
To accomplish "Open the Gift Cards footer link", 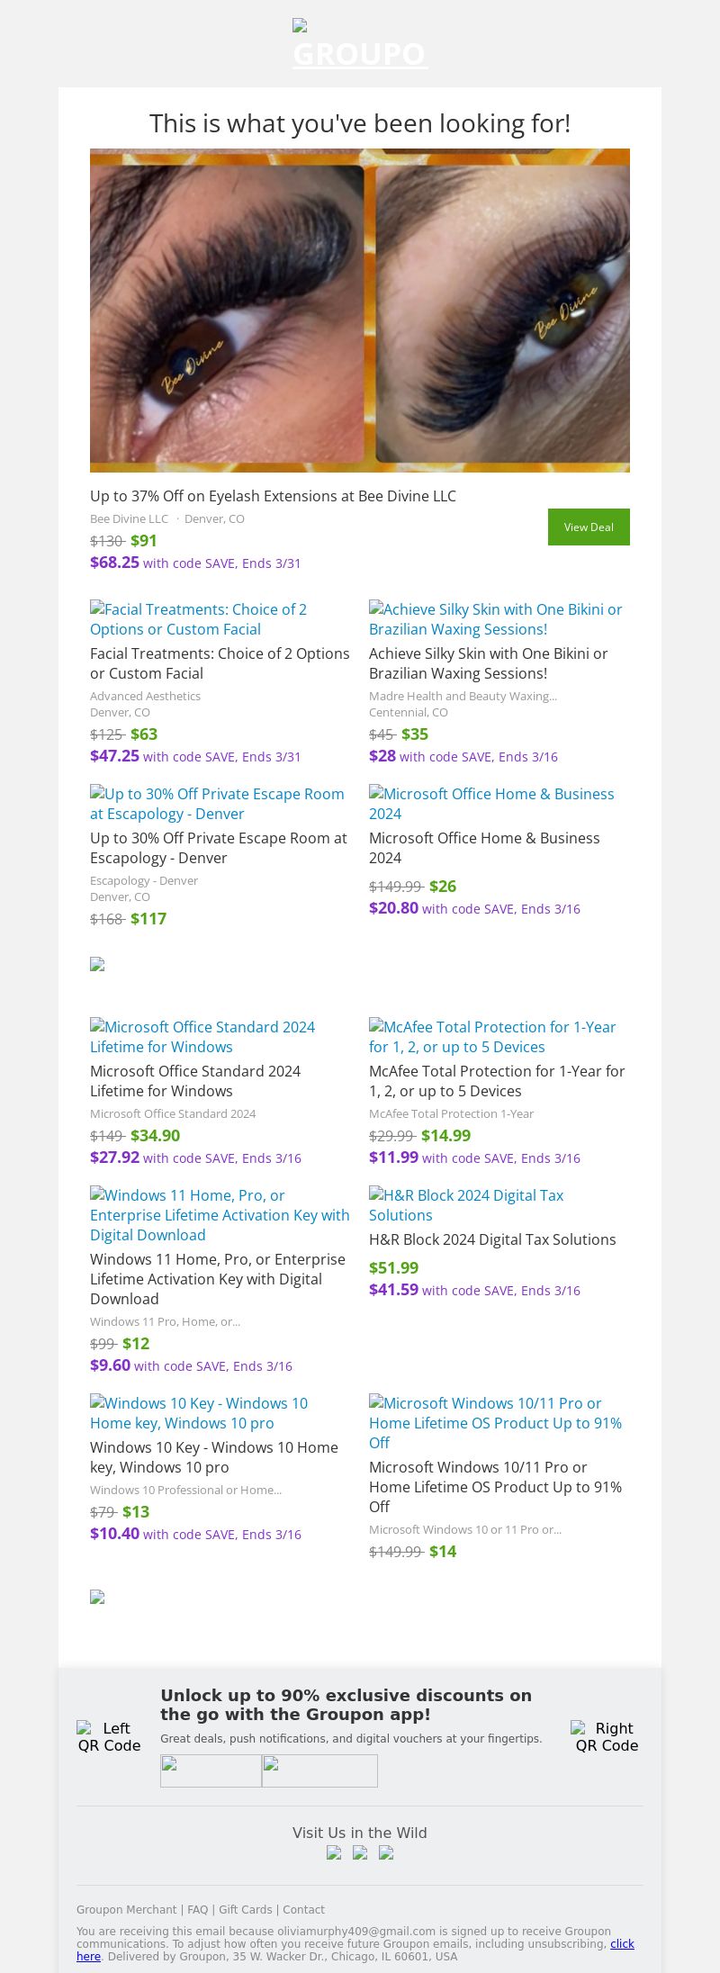I will point(245,1910).
